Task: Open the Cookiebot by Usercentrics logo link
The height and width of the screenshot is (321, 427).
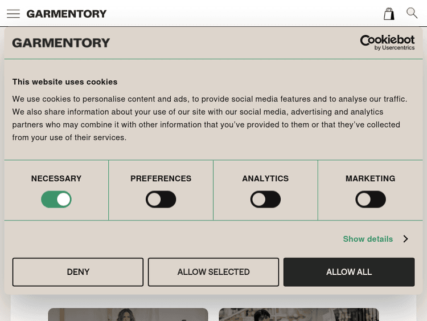Action: click(x=387, y=43)
